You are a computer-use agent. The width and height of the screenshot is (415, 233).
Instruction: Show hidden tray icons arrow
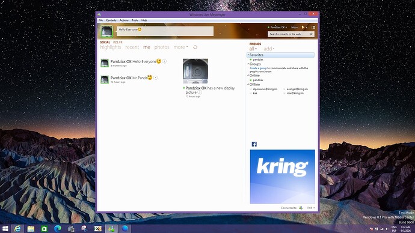tap(366, 229)
